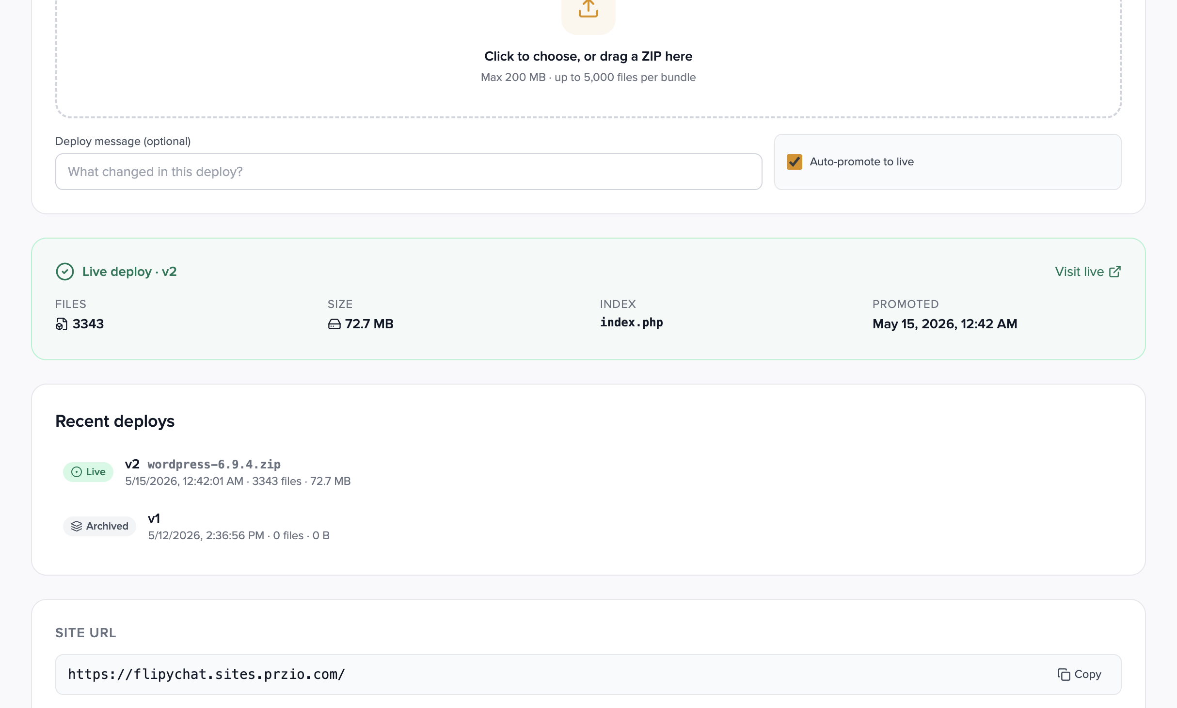Copy the site URL with the Copy button

[1080, 675]
